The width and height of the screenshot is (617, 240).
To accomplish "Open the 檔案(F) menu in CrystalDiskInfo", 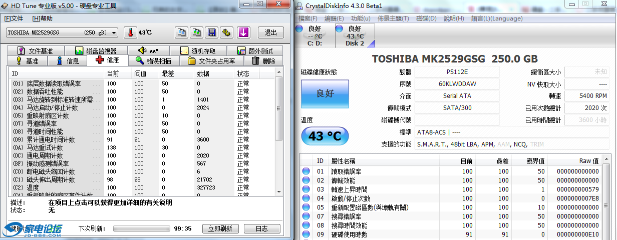I will pyautogui.click(x=308, y=18).
